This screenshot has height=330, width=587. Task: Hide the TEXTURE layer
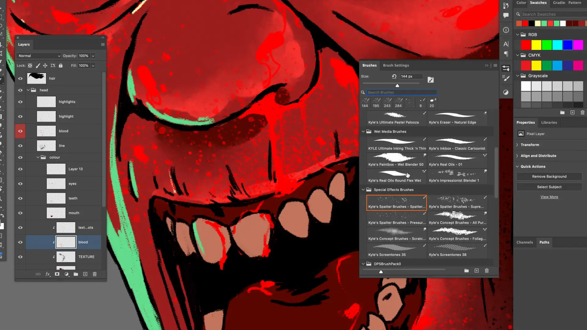click(20, 257)
